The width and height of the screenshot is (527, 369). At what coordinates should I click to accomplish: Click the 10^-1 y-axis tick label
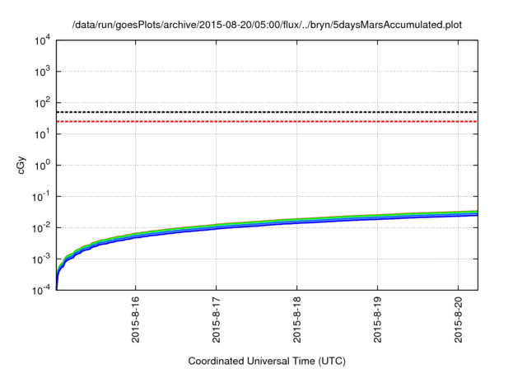pos(41,197)
